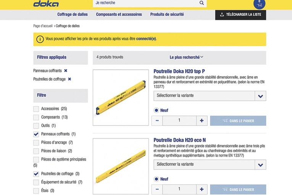
Task: Uncheck the Poutrelles de coffrage (3) filter
Action: tap(36, 174)
